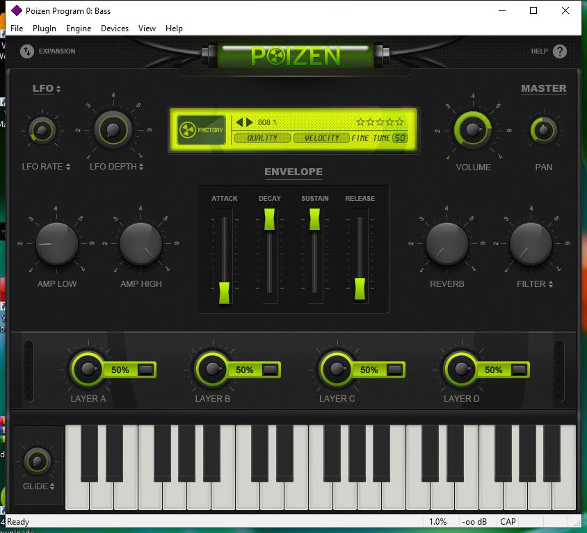This screenshot has width=587, height=533.
Task: Open the View menu
Action: (x=147, y=28)
